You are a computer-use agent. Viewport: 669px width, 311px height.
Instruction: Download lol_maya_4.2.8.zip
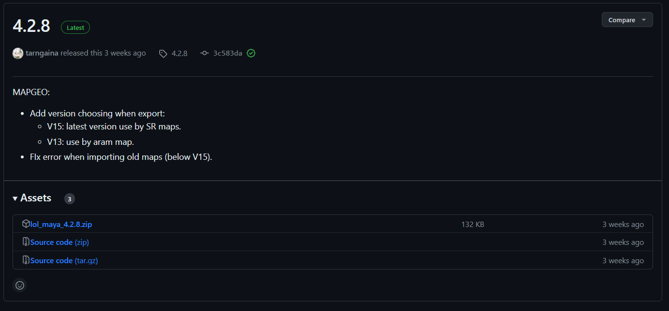pos(61,225)
